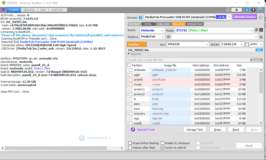This screenshot has width=266, height=160.
Task: Click the power icon beside Identify Device
Action: click(261, 17)
